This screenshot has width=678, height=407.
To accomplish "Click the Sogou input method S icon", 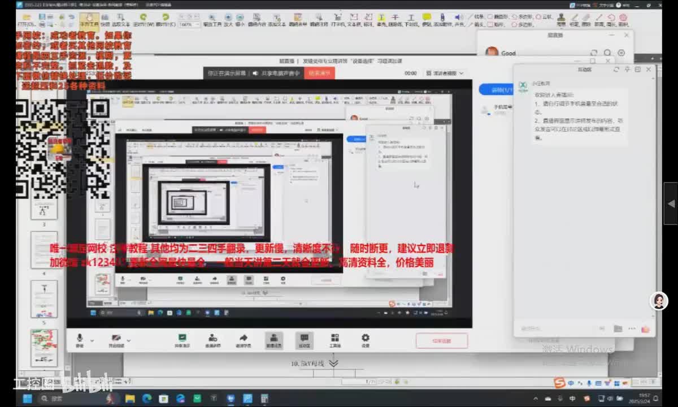I will (559, 383).
